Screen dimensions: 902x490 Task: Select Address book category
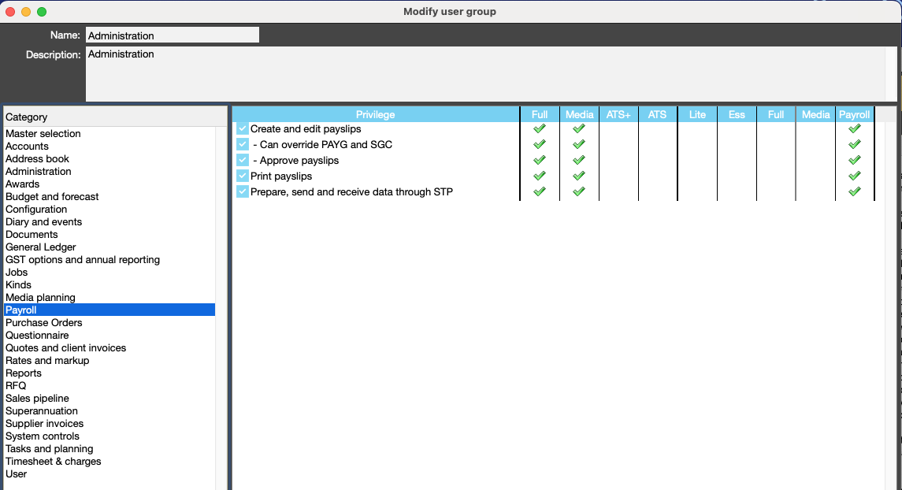110,158
